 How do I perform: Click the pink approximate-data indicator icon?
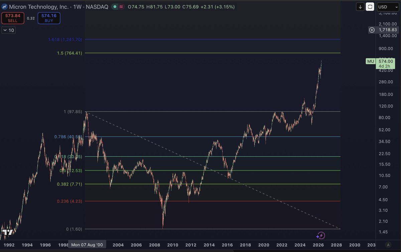click(x=121, y=7)
